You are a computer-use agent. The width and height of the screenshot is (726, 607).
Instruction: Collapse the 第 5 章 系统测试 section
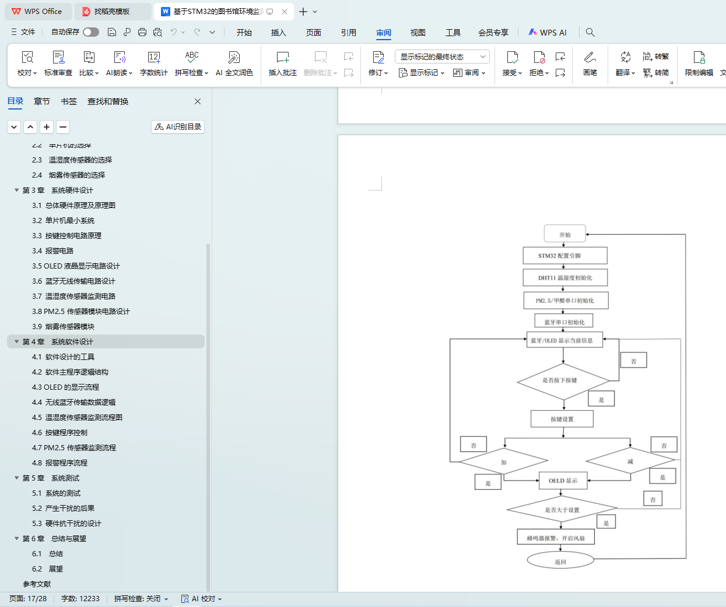click(x=17, y=478)
